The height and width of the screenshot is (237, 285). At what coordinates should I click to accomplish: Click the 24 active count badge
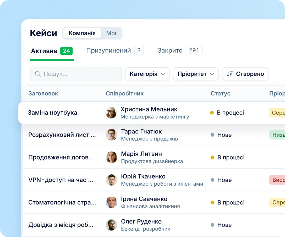66,51
